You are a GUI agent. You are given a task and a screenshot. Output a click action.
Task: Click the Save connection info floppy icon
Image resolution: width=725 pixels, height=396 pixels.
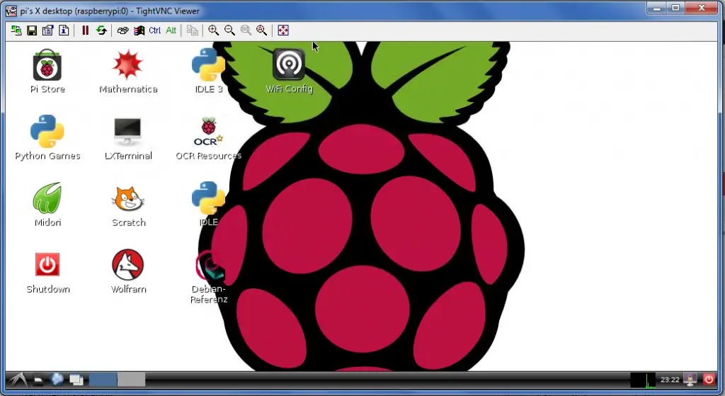32,30
